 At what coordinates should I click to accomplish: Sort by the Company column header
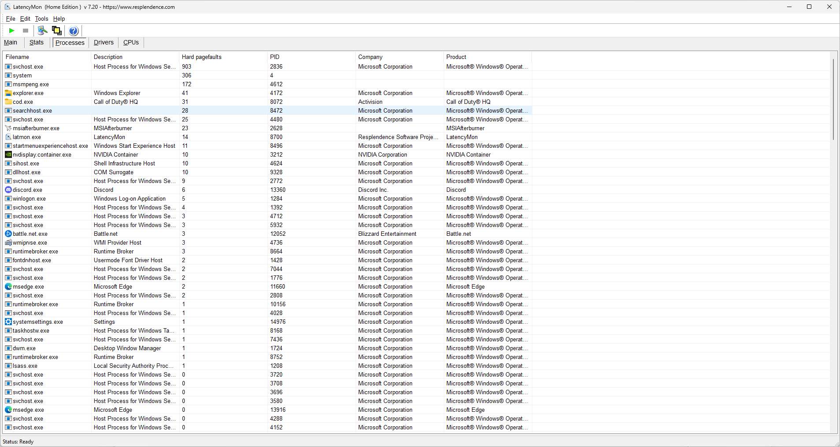pos(400,57)
